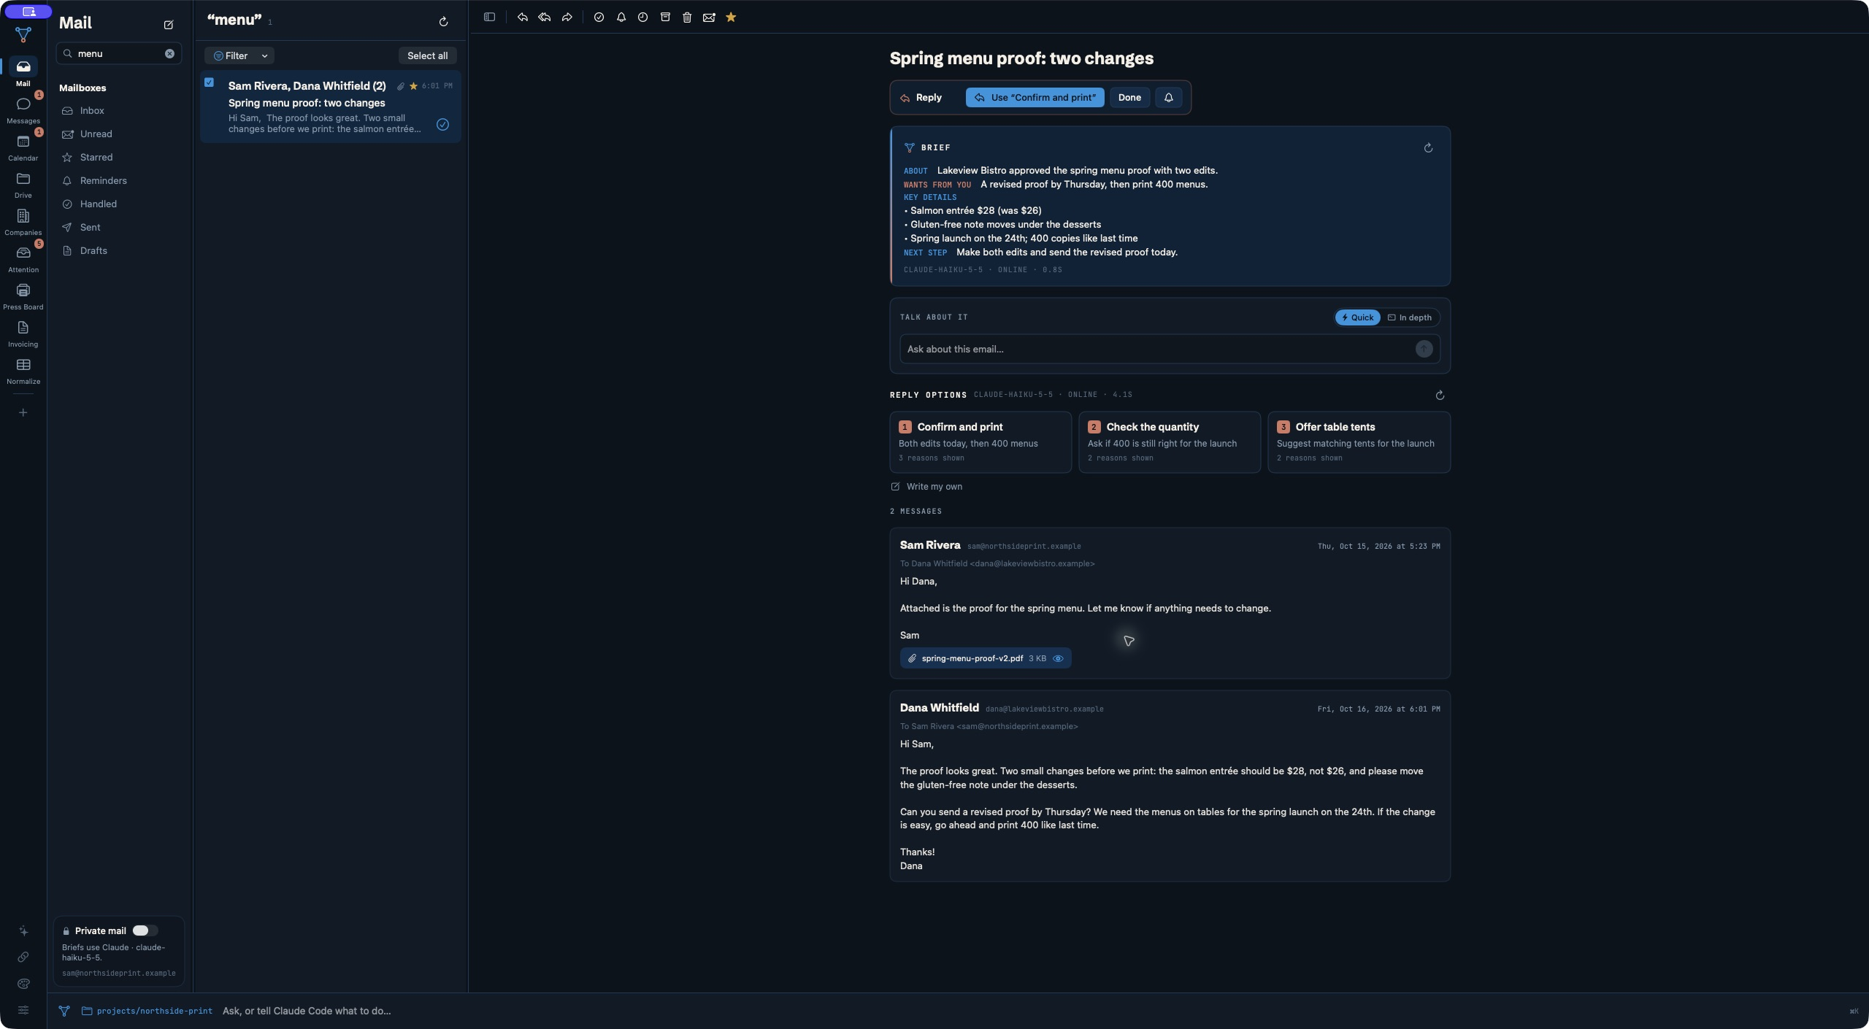Go to the Drafts mailbox
1869x1029 pixels.
point(93,250)
